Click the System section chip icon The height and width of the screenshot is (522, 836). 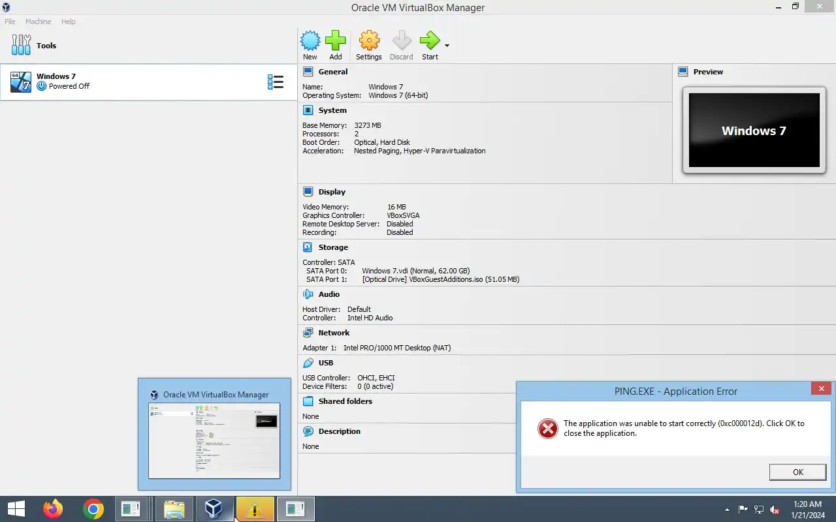coord(308,110)
